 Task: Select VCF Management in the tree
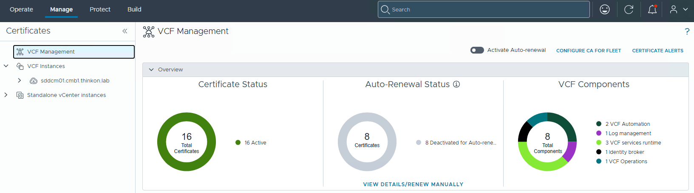click(x=74, y=52)
